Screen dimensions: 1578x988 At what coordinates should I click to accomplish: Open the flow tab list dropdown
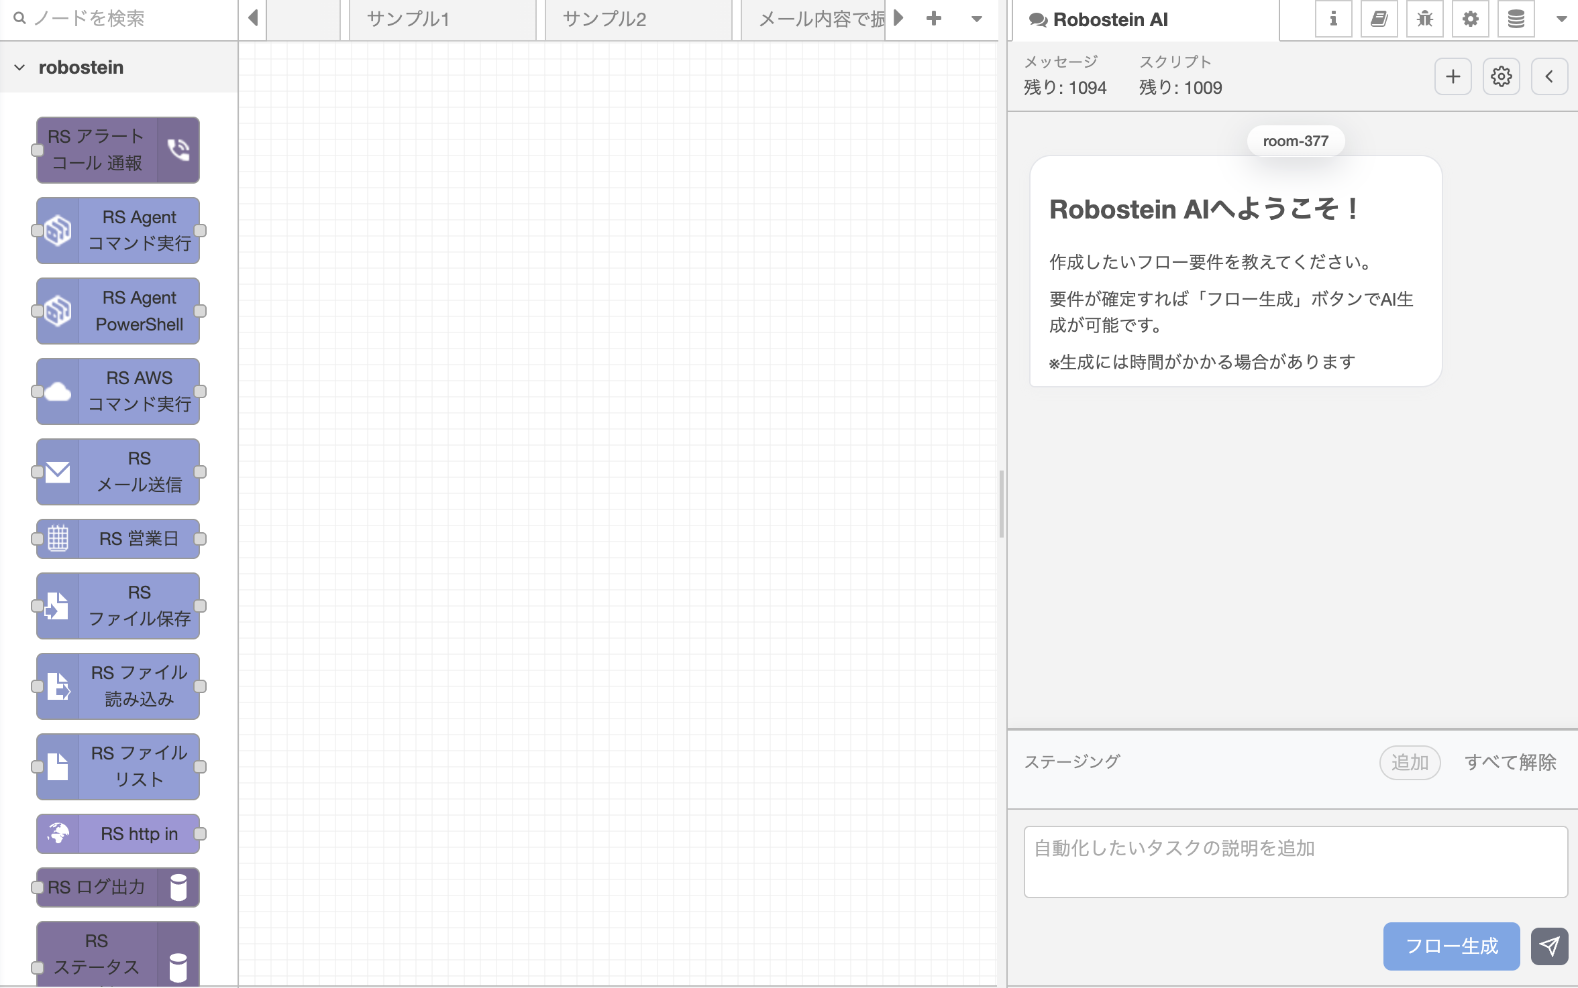(977, 19)
